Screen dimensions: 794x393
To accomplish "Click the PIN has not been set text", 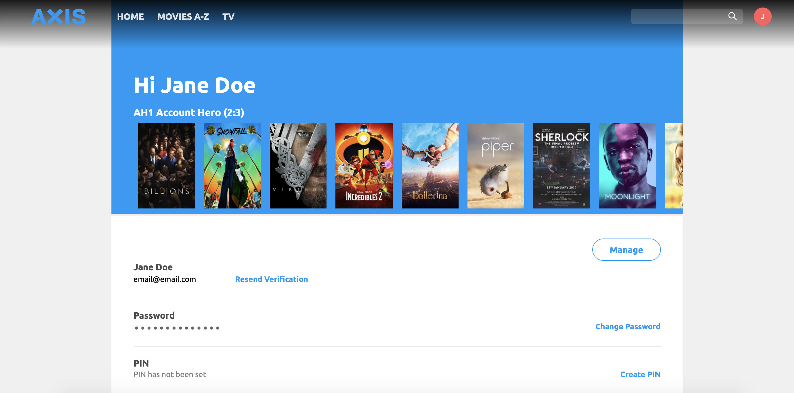I will pos(170,374).
